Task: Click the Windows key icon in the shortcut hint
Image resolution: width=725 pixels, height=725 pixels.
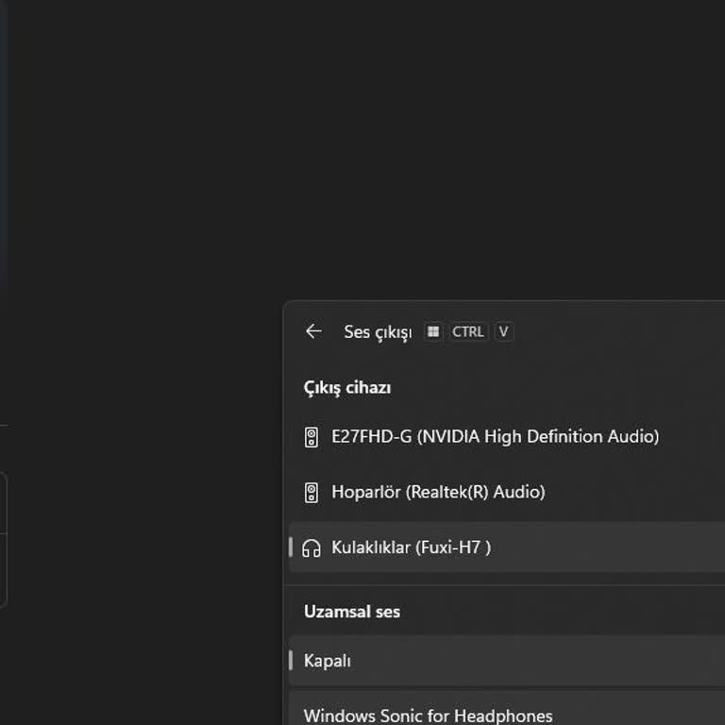Action: click(433, 332)
